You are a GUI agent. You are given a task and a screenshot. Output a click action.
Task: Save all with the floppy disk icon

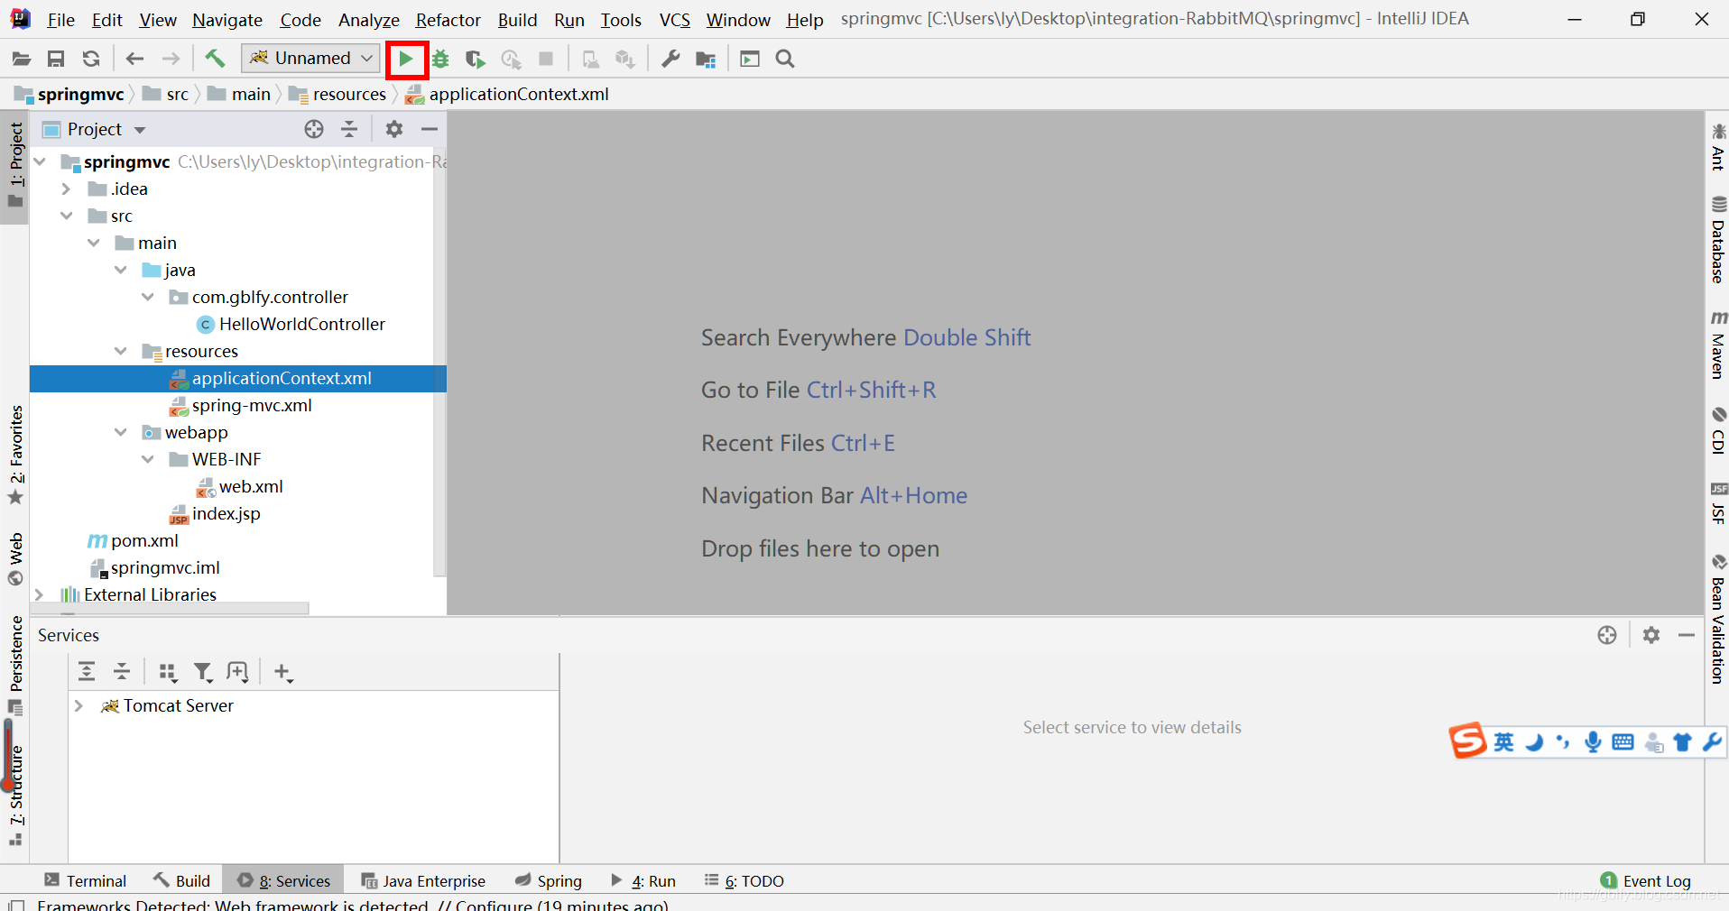pos(56,59)
